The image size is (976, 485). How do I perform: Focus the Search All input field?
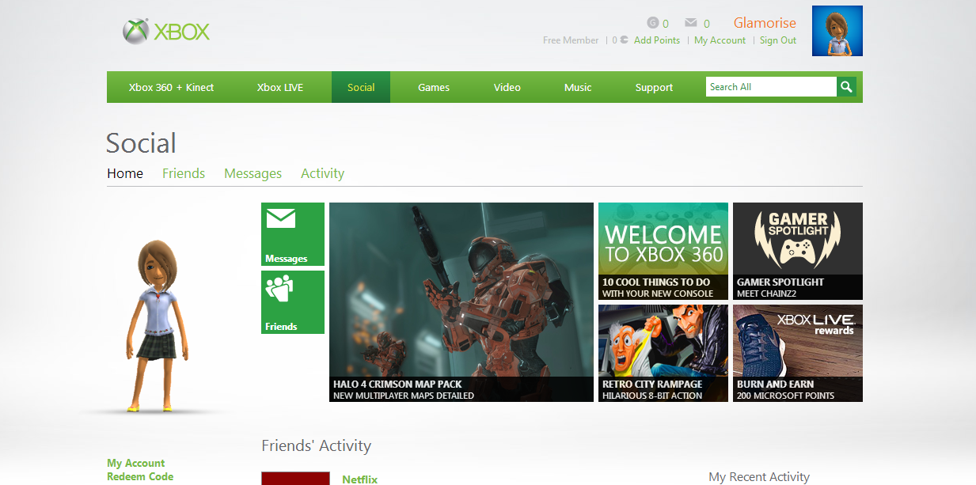pyautogui.click(x=771, y=87)
